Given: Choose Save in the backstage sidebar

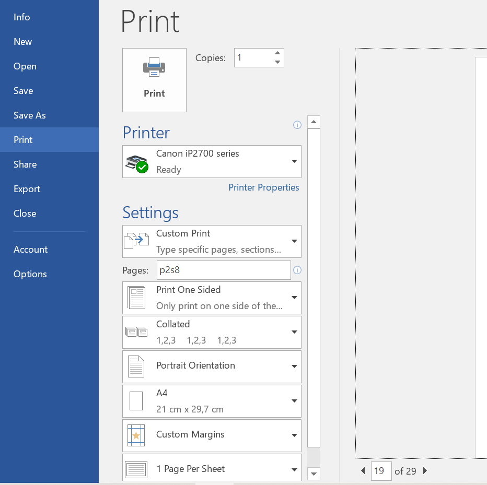Looking at the screenshot, I should pos(50,91).
